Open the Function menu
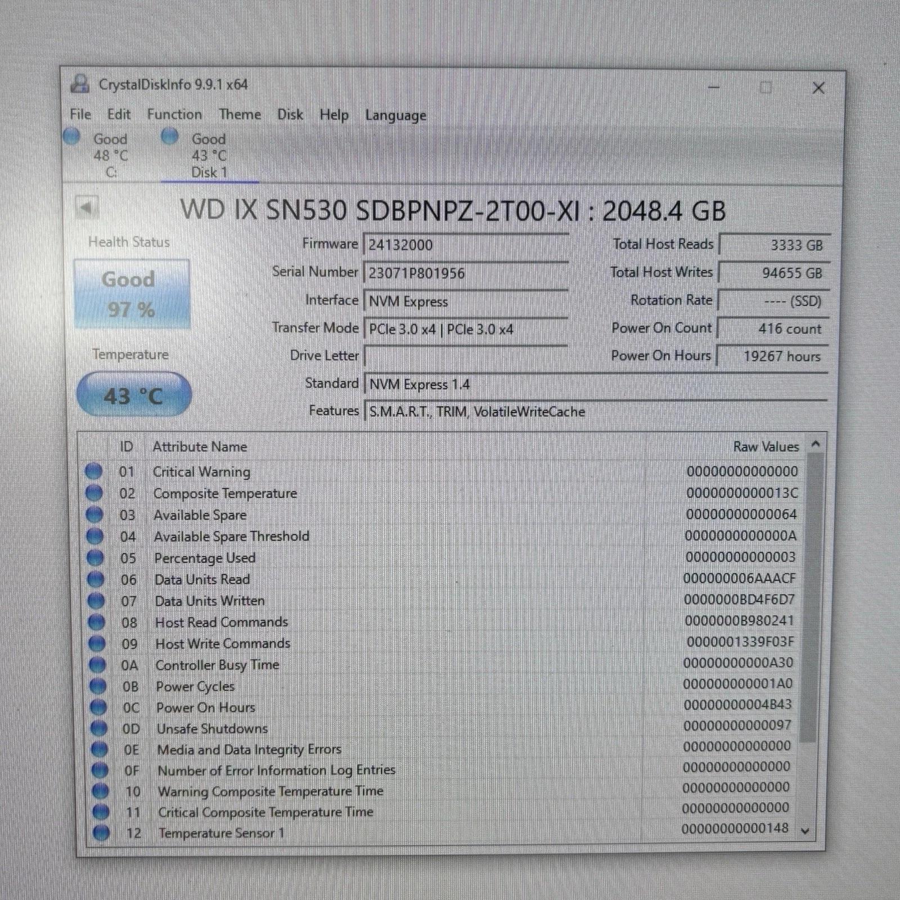This screenshot has height=900, width=900. pyautogui.click(x=174, y=114)
